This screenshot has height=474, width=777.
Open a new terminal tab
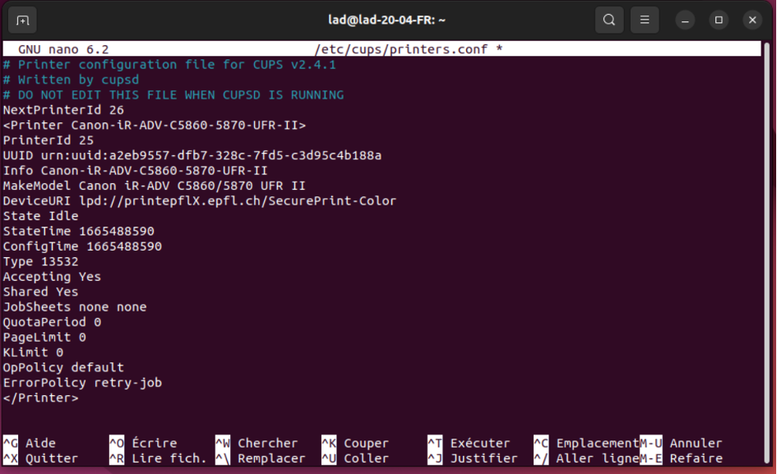point(23,21)
